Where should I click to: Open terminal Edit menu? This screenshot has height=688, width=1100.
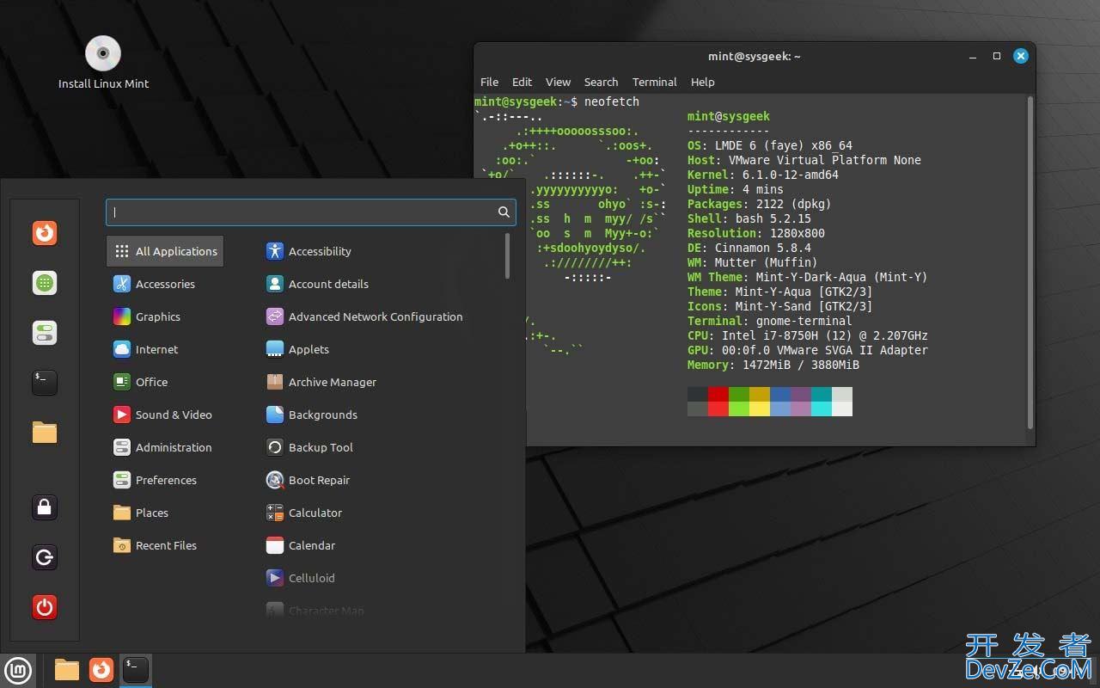[522, 82]
